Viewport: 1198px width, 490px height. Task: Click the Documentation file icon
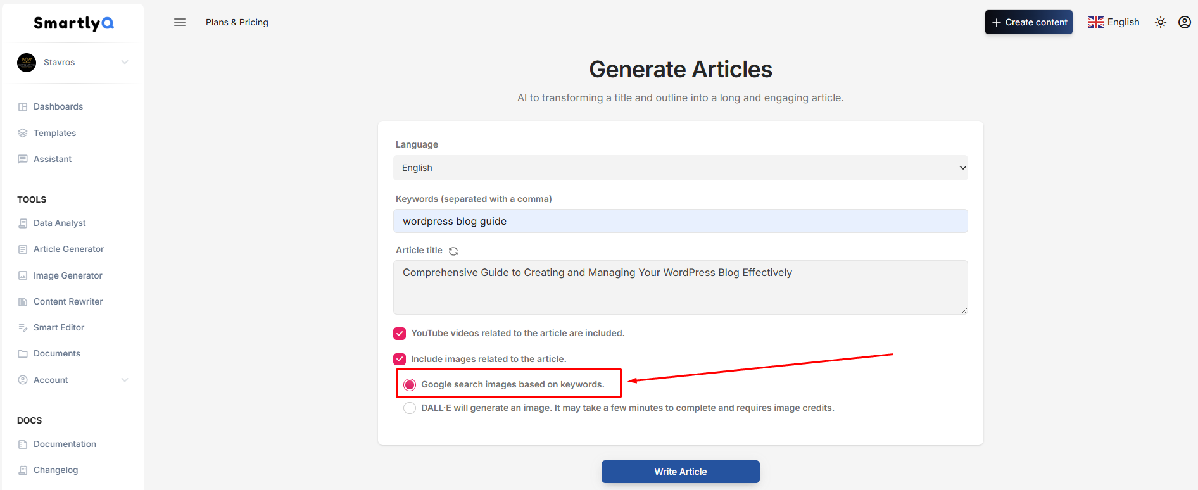(23, 444)
